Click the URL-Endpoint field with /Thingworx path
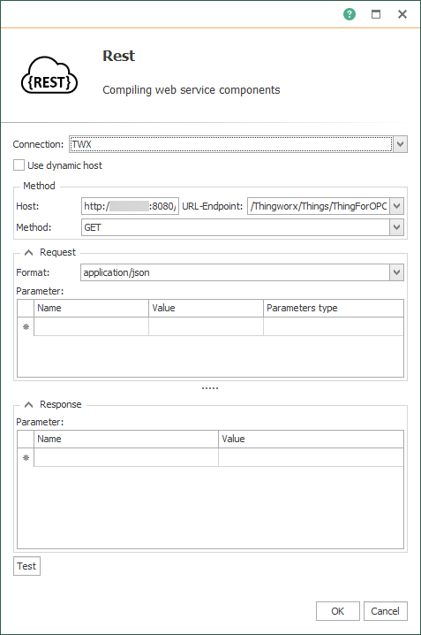 (x=319, y=206)
